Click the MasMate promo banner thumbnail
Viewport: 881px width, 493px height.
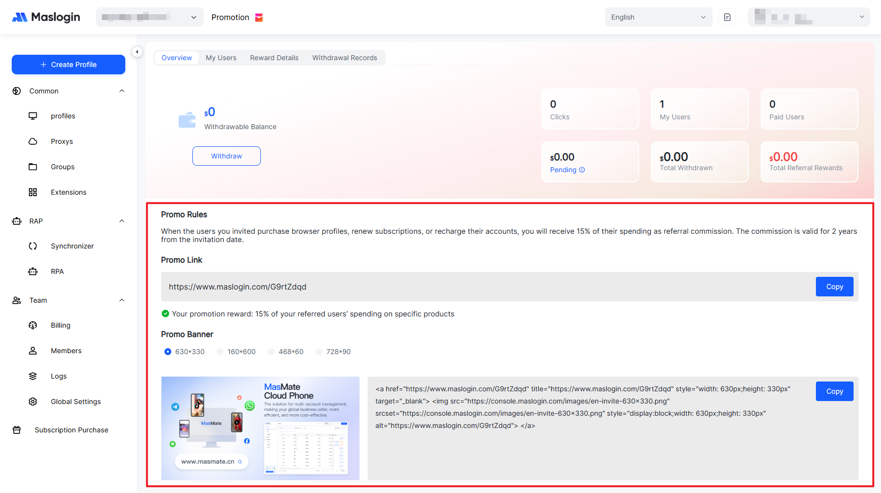(x=260, y=428)
